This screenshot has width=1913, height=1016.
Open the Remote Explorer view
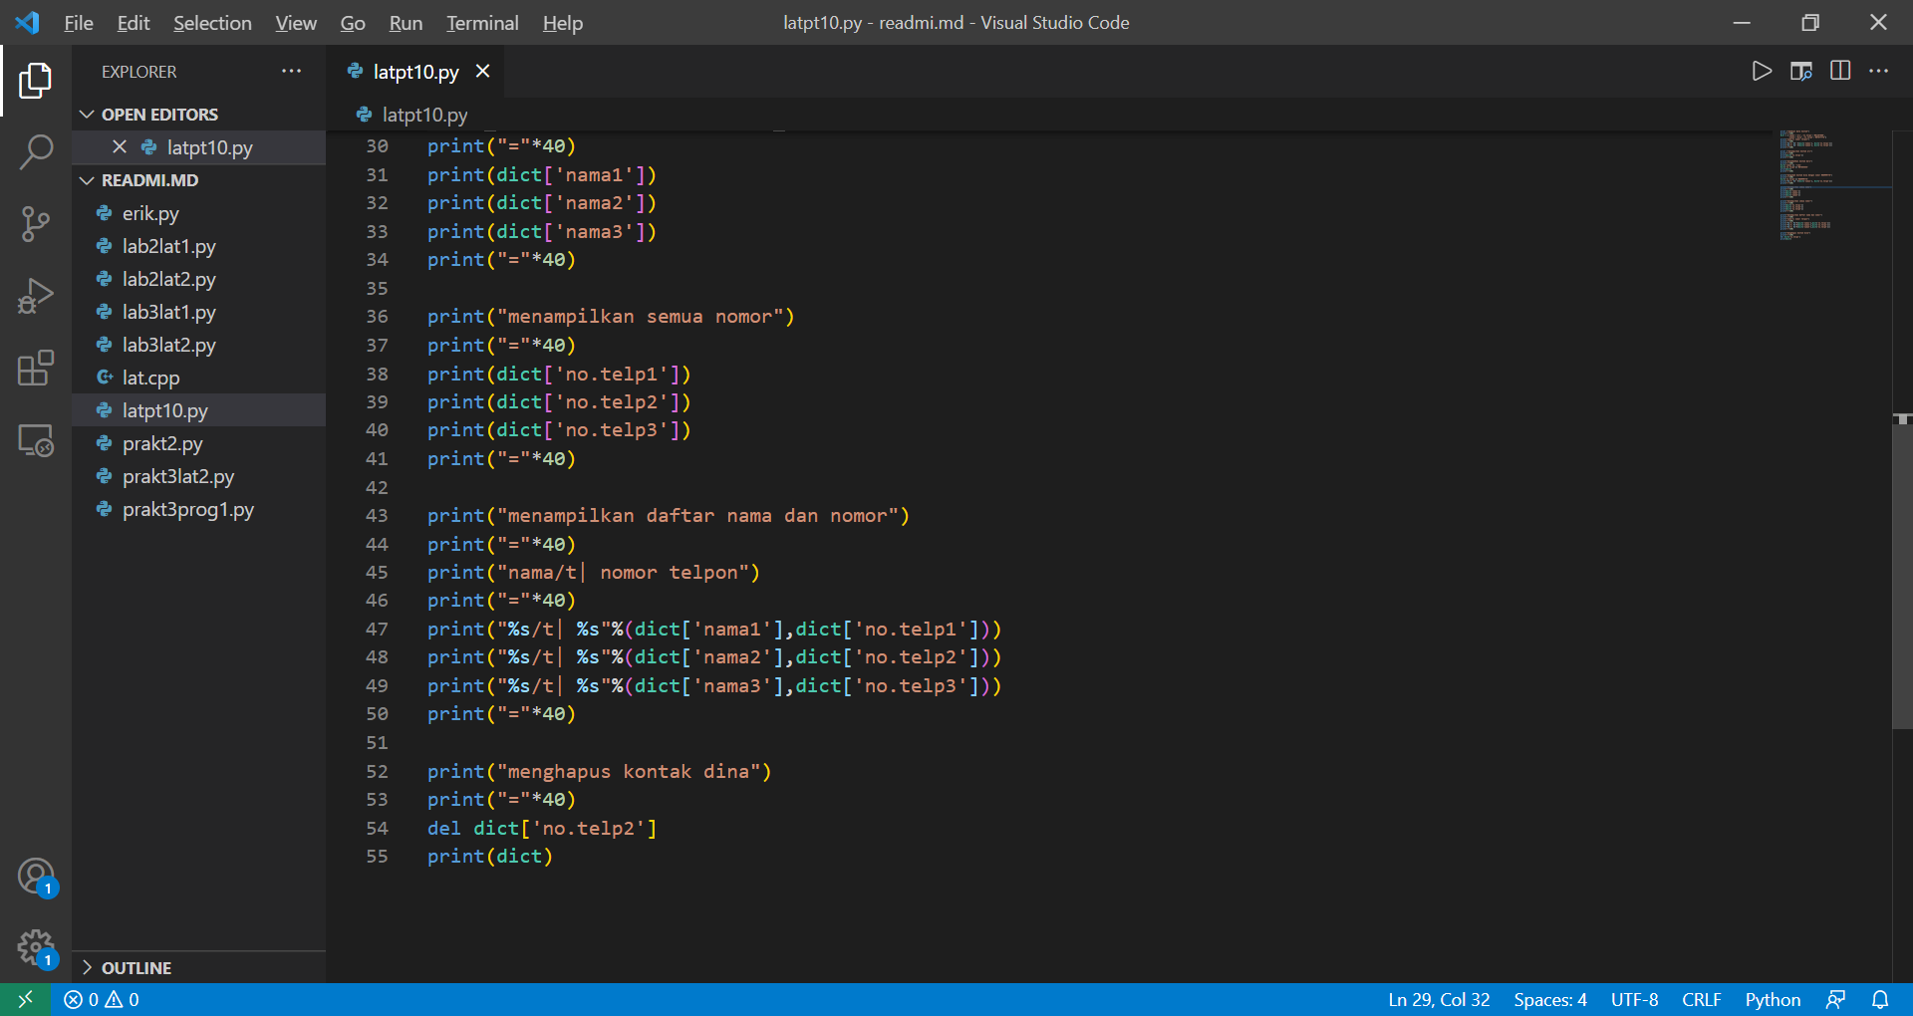[x=37, y=441]
